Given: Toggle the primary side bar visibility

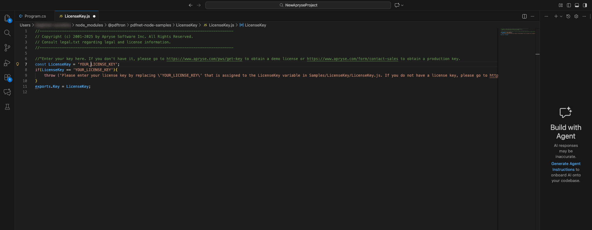Looking at the screenshot, I should [x=569, y=5].
